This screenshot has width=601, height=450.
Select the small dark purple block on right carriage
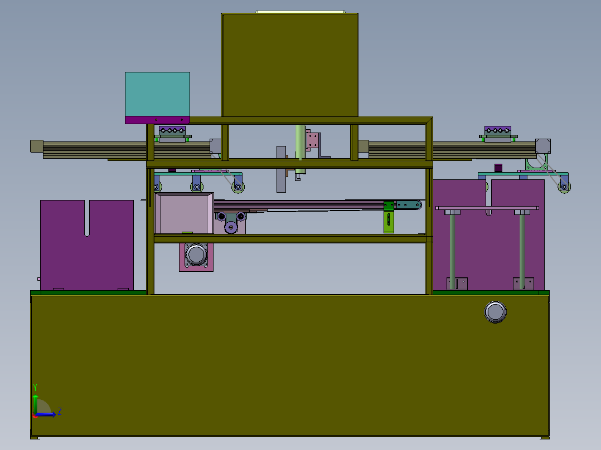(498, 168)
